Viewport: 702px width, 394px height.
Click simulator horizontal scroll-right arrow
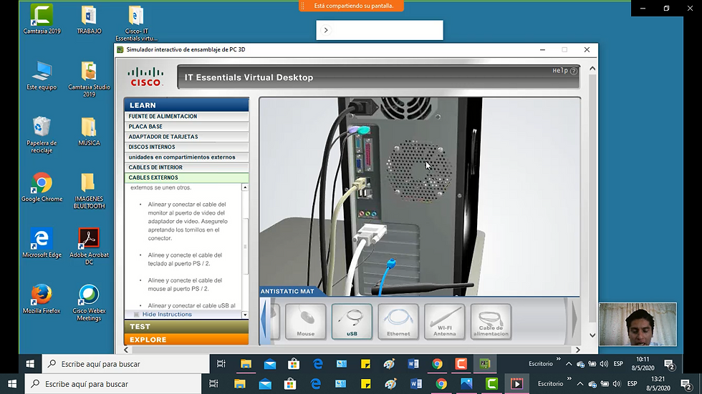pos(577,350)
